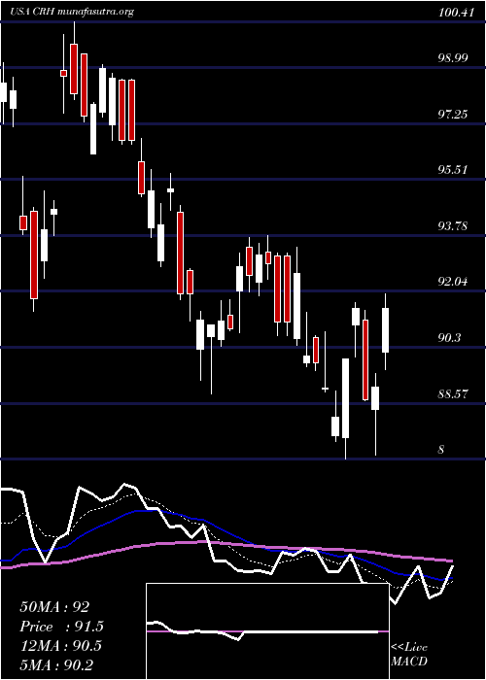Click the 97.25 price axis label
This screenshot has width=486, height=680.
point(453,115)
